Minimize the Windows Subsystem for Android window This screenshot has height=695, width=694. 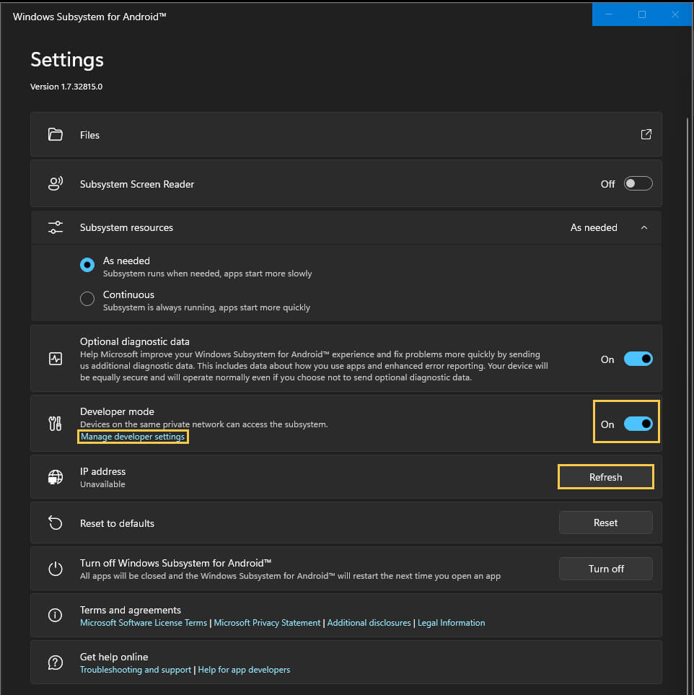609,14
